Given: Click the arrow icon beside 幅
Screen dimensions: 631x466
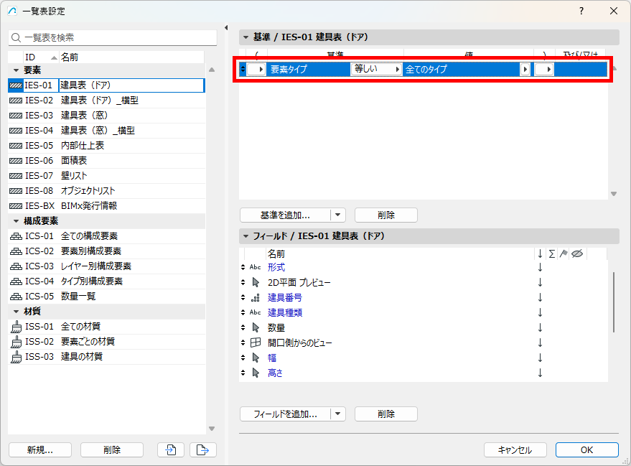Looking at the screenshot, I should click(x=256, y=358).
